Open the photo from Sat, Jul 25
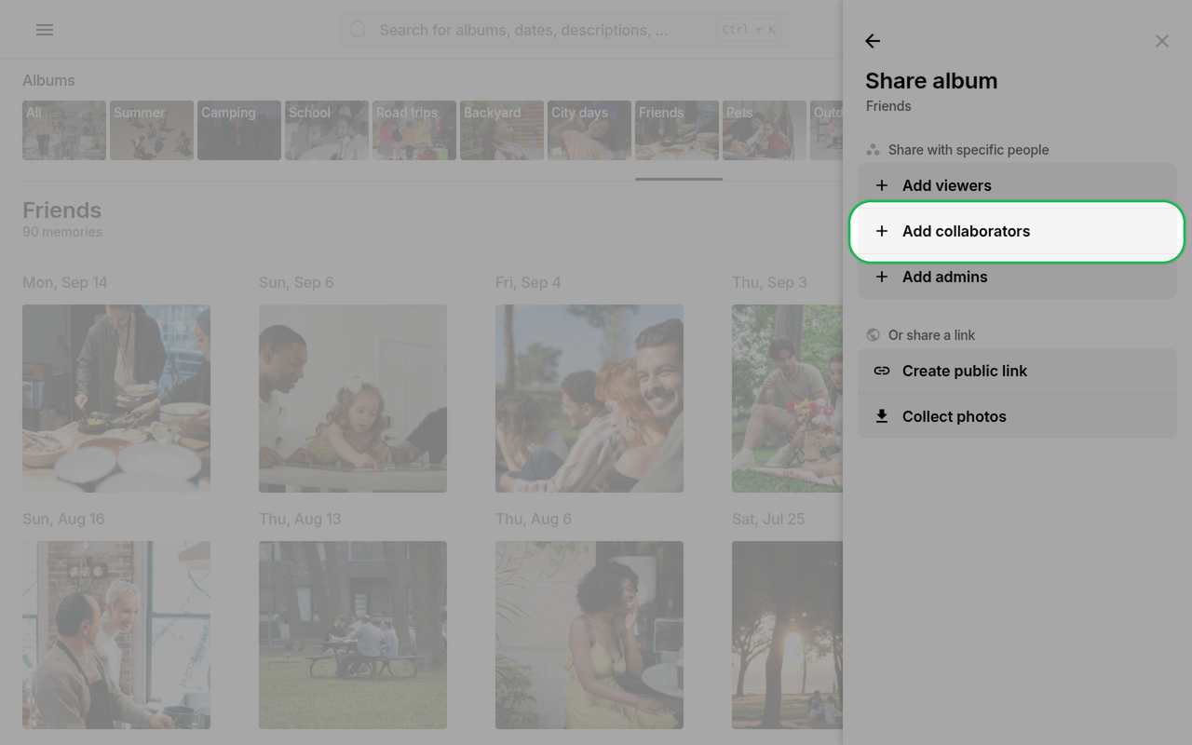1192x745 pixels. point(787,635)
